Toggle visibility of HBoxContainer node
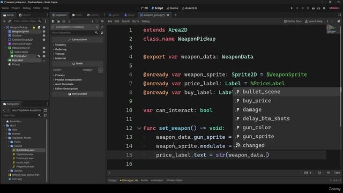 tap(44, 48)
